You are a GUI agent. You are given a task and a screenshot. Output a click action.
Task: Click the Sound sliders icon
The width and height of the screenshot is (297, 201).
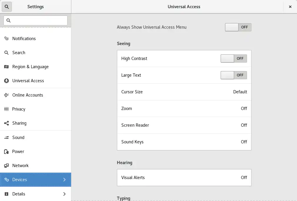pyautogui.click(x=6, y=138)
